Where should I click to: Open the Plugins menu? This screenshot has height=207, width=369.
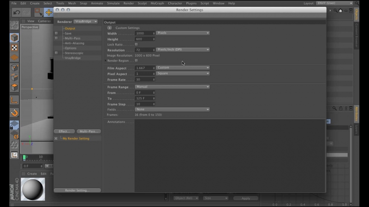pyautogui.click(x=191, y=3)
